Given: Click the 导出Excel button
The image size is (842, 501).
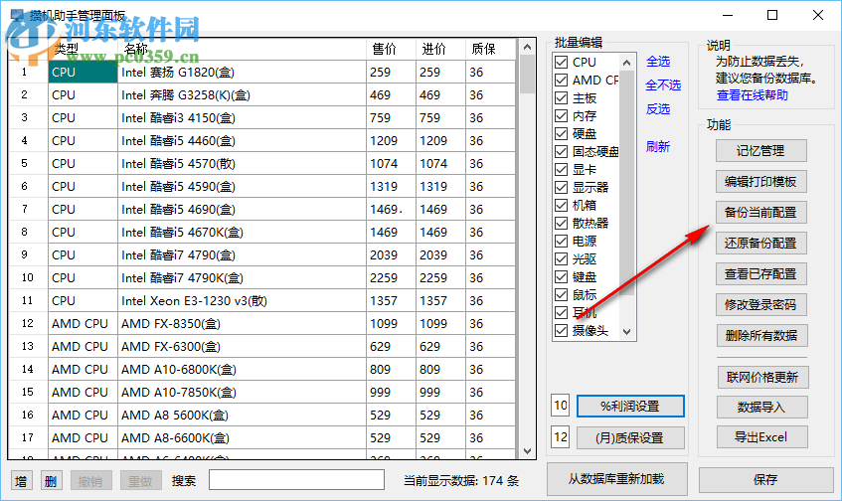Looking at the screenshot, I should point(762,437).
